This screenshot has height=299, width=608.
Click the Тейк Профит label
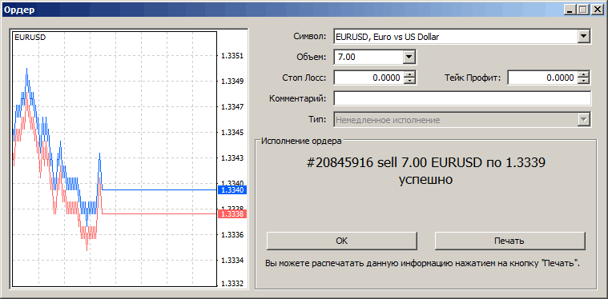tap(473, 78)
